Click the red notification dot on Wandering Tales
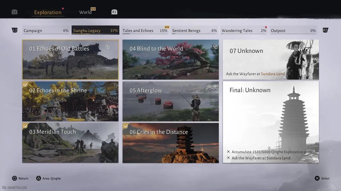This screenshot has height=191, width=341. pyautogui.click(x=266, y=27)
